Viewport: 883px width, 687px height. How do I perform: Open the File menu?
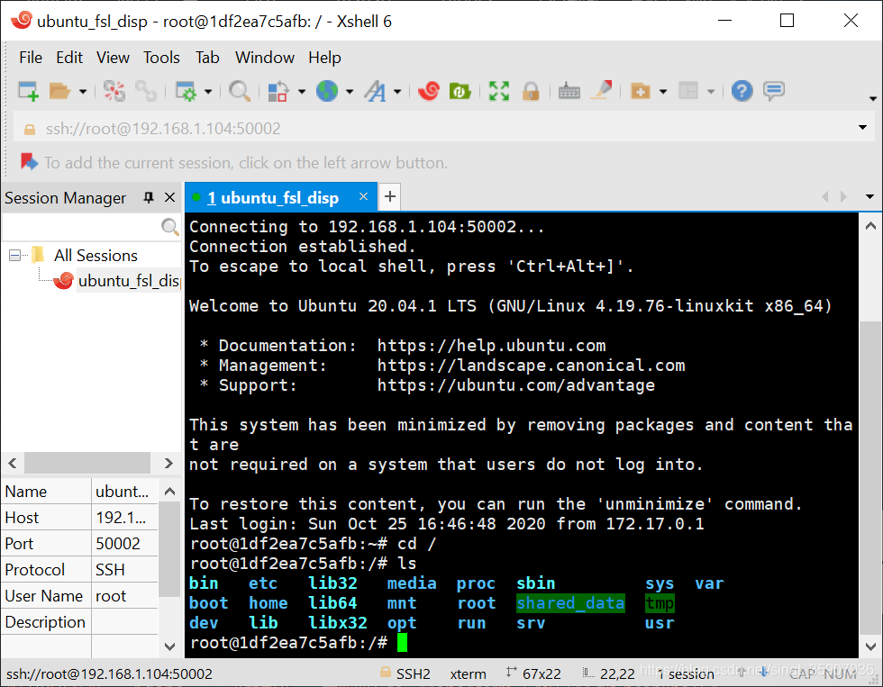(x=31, y=58)
